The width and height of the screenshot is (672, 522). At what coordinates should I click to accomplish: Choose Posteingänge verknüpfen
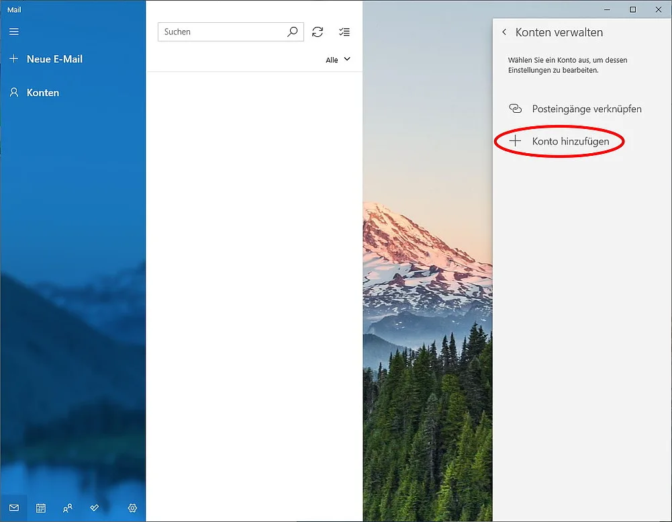[x=586, y=109]
